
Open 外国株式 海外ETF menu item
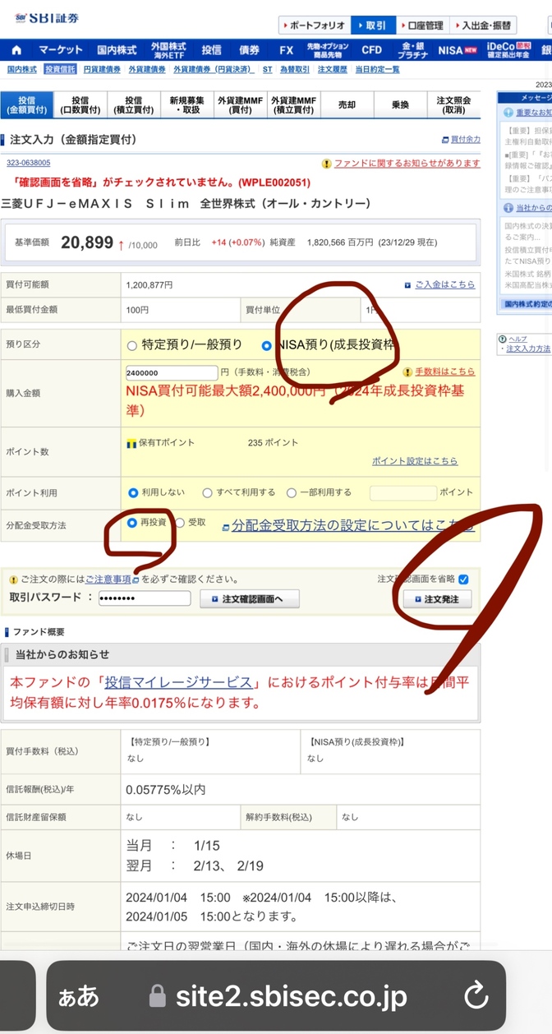point(168,50)
